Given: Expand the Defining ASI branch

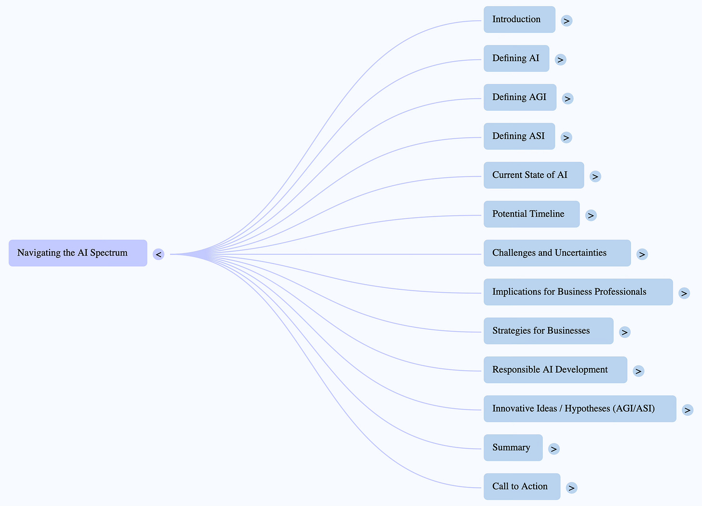Looking at the screenshot, I should click(x=566, y=138).
